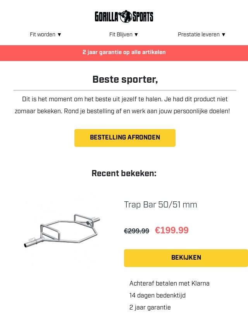Click the Recent bekeken heading
The height and width of the screenshot is (330, 248).
point(124,174)
